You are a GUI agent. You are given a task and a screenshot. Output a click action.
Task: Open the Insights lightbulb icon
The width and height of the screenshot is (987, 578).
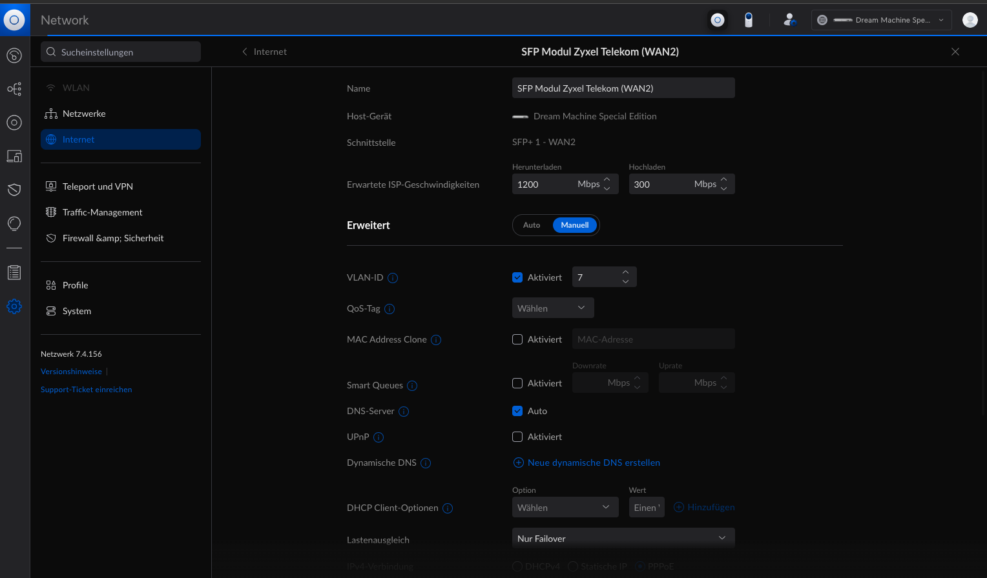[14, 223]
